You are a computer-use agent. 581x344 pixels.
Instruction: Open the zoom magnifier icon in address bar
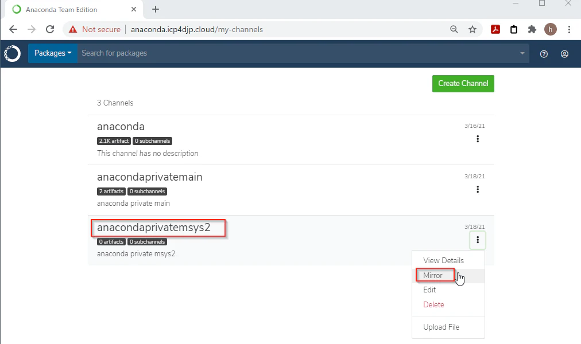[454, 29]
